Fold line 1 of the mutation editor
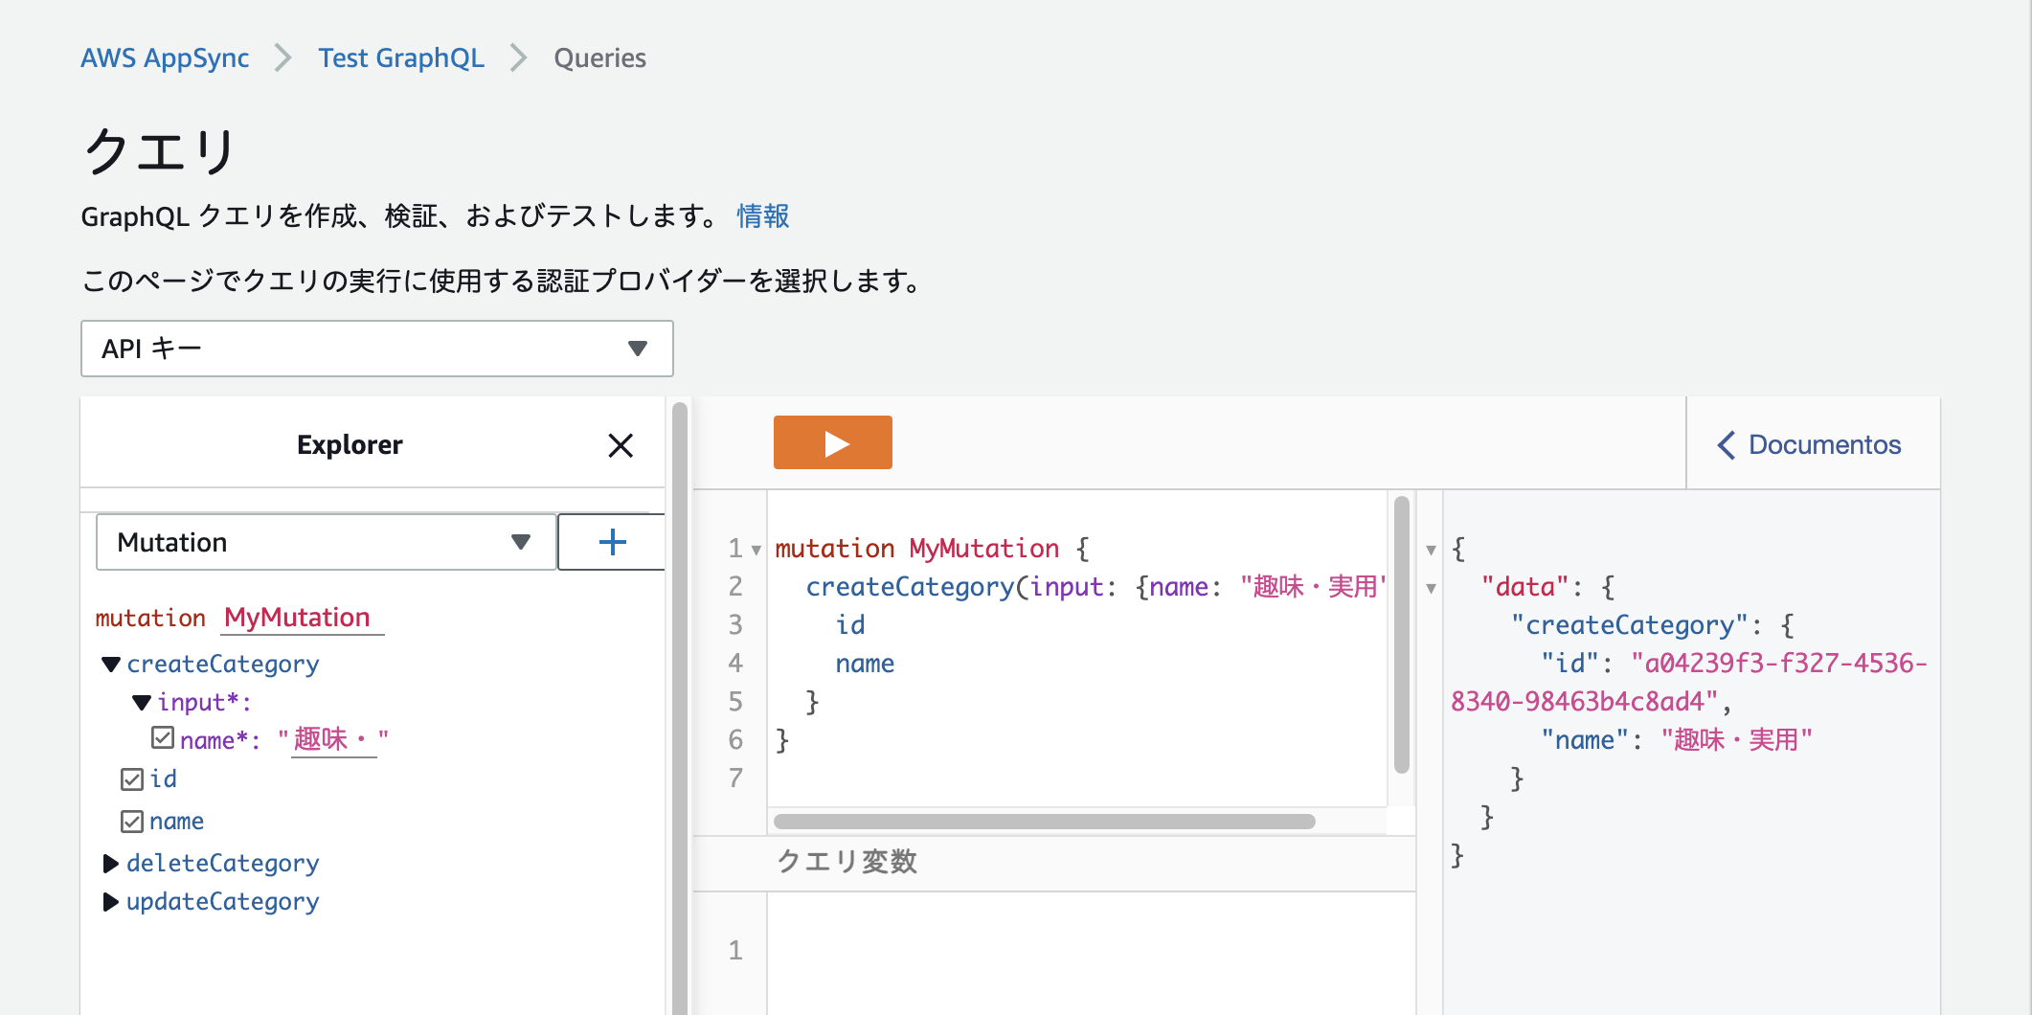 pos(756,550)
